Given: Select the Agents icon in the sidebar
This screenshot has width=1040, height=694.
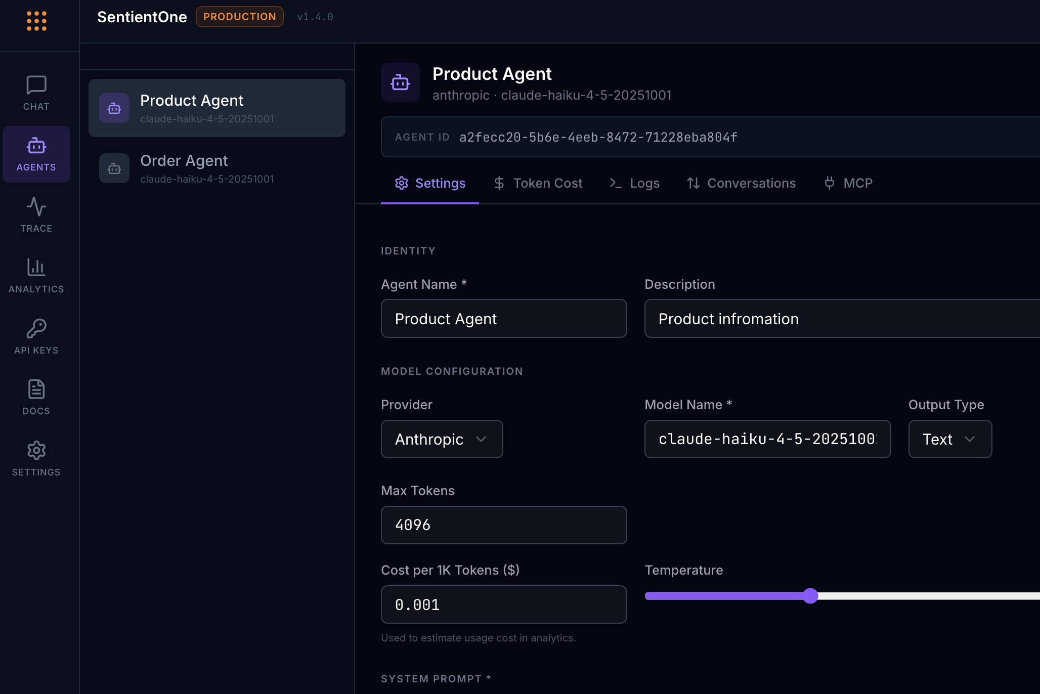Looking at the screenshot, I should (36, 154).
